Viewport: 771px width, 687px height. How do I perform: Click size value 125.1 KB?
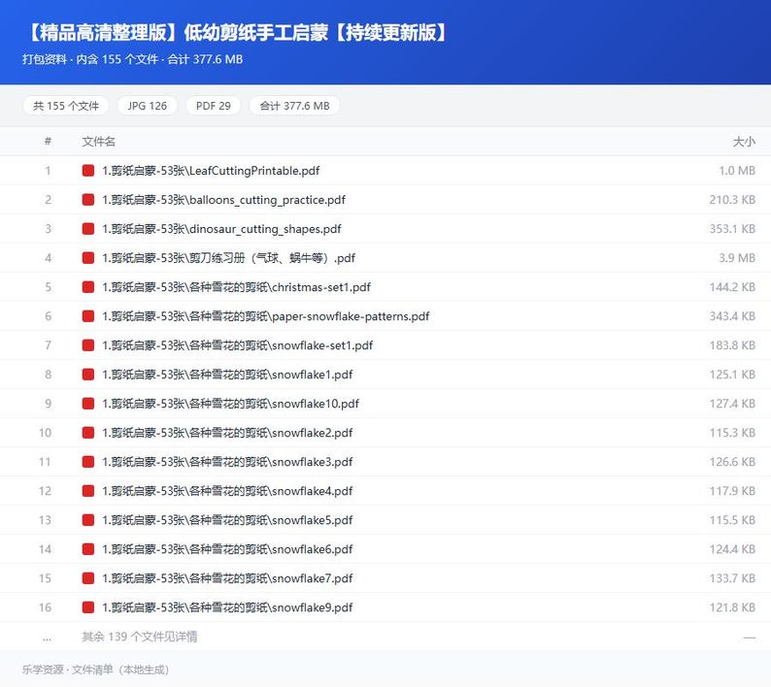(x=732, y=374)
